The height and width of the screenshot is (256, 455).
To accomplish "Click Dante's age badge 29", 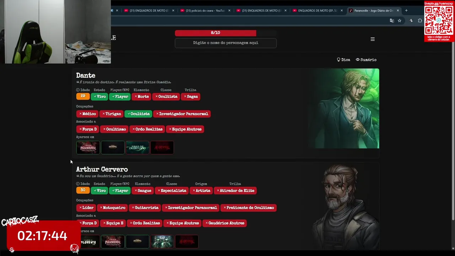I will point(83,96).
